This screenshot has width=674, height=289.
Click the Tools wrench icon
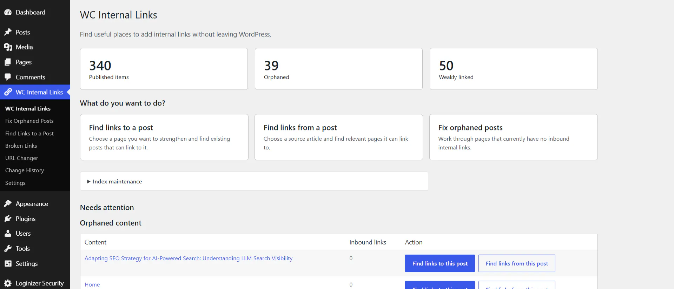pyautogui.click(x=8, y=249)
